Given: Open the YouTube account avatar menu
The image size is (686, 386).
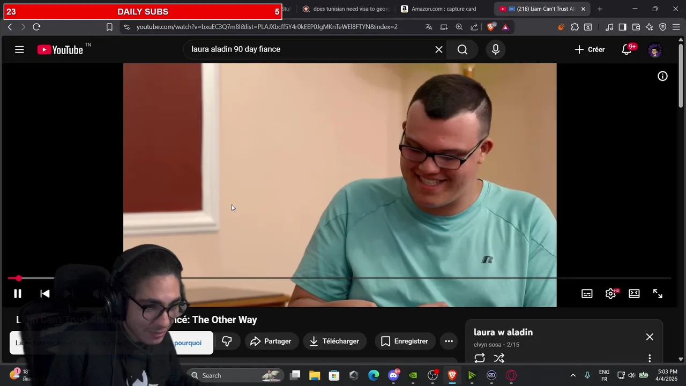Looking at the screenshot, I should (655, 50).
